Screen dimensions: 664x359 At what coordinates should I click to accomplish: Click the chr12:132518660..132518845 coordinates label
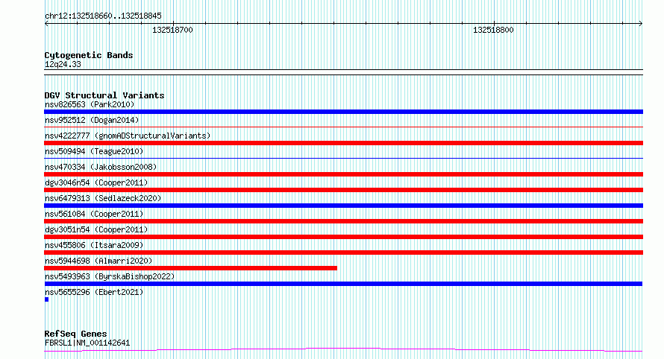103,16
